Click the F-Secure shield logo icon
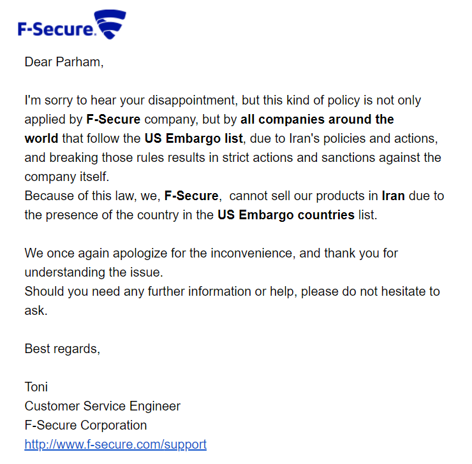 tap(110, 25)
